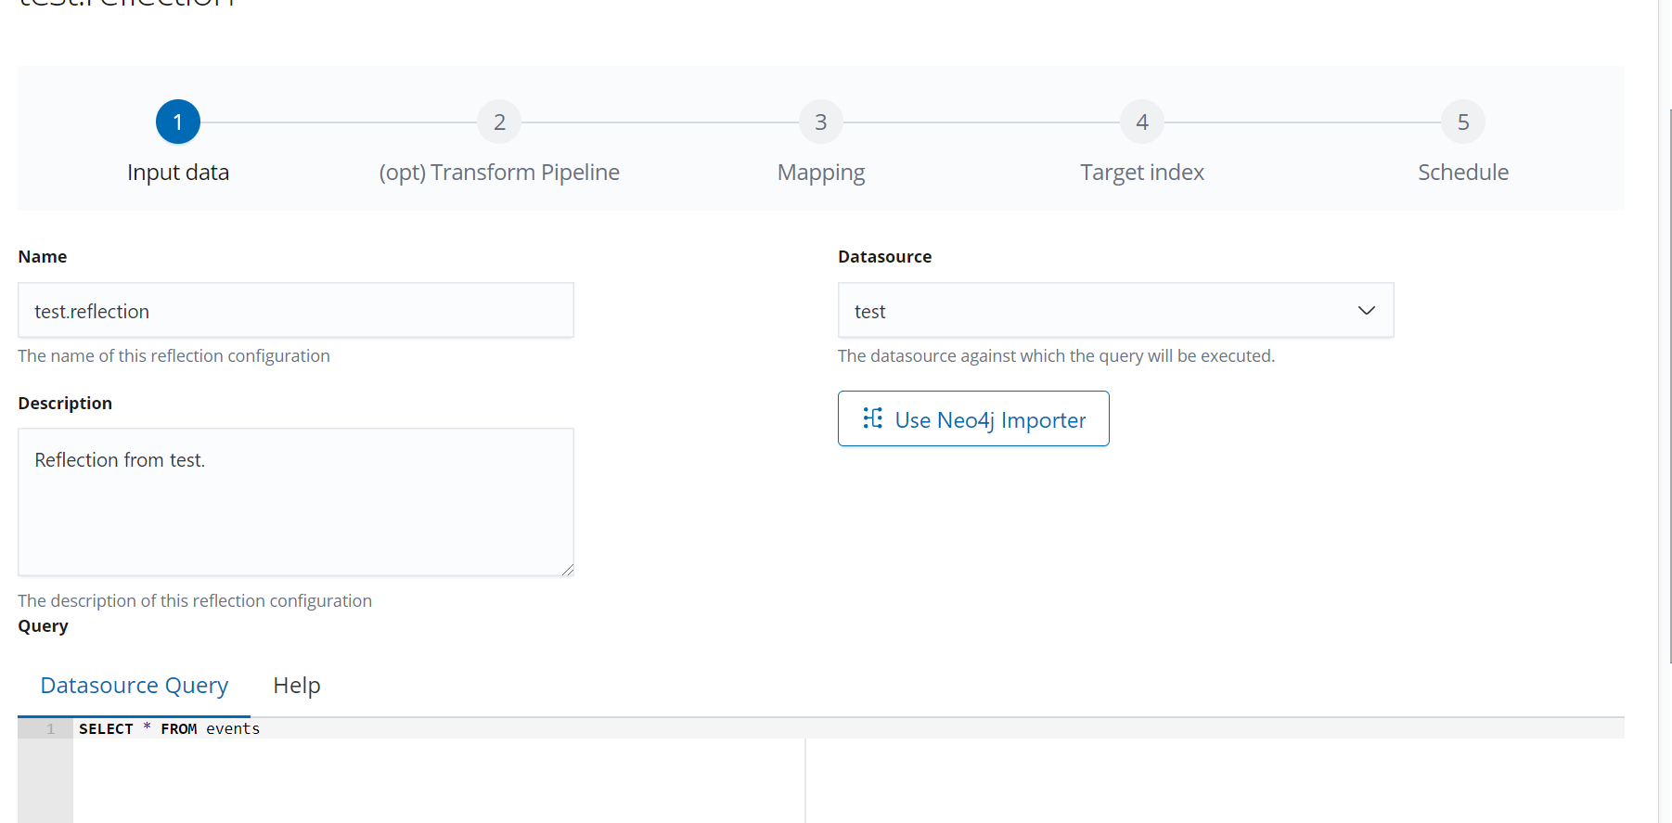1672x823 pixels.
Task: Go to step 2 circle in wizard
Action: 499,122
